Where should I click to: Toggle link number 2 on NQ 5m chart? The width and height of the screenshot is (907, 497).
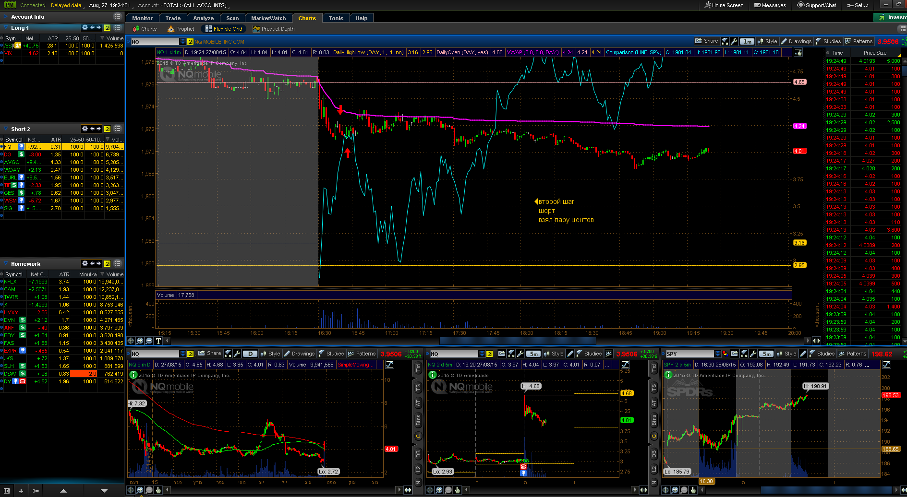click(x=490, y=354)
